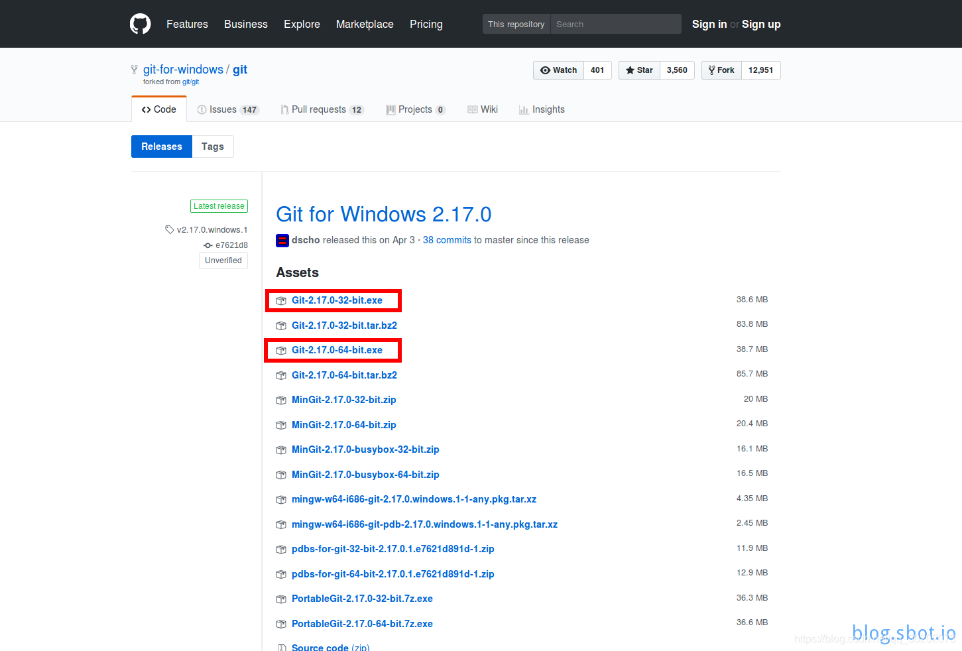Viewport: 962px width, 651px height.
Task: Open the forked-from git/git link
Action: pyautogui.click(x=190, y=82)
